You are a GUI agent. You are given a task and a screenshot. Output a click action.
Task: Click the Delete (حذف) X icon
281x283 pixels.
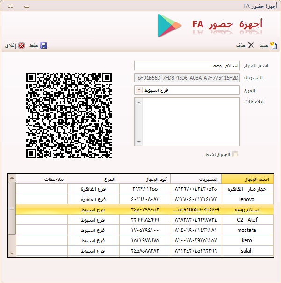[x=251, y=45]
